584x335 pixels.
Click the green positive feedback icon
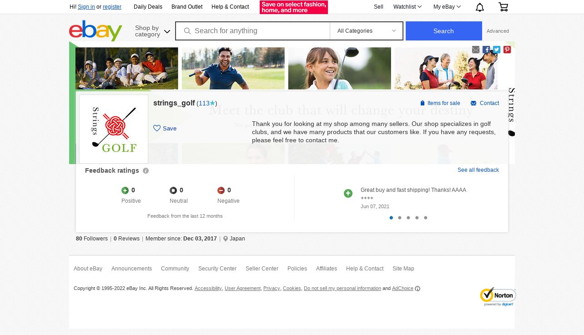tap(125, 190)
